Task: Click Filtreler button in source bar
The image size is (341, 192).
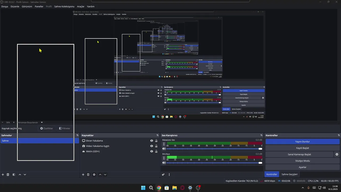Action: pos(64,128)
